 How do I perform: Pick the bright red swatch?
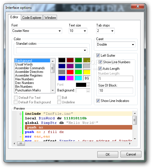pos(70,72)
